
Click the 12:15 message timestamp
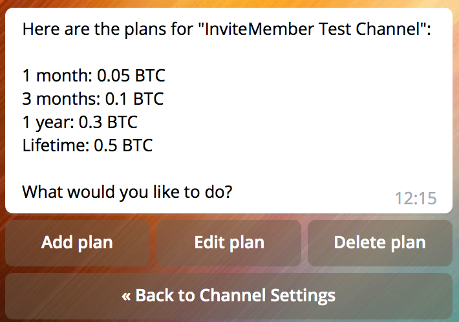pos(415,198)
